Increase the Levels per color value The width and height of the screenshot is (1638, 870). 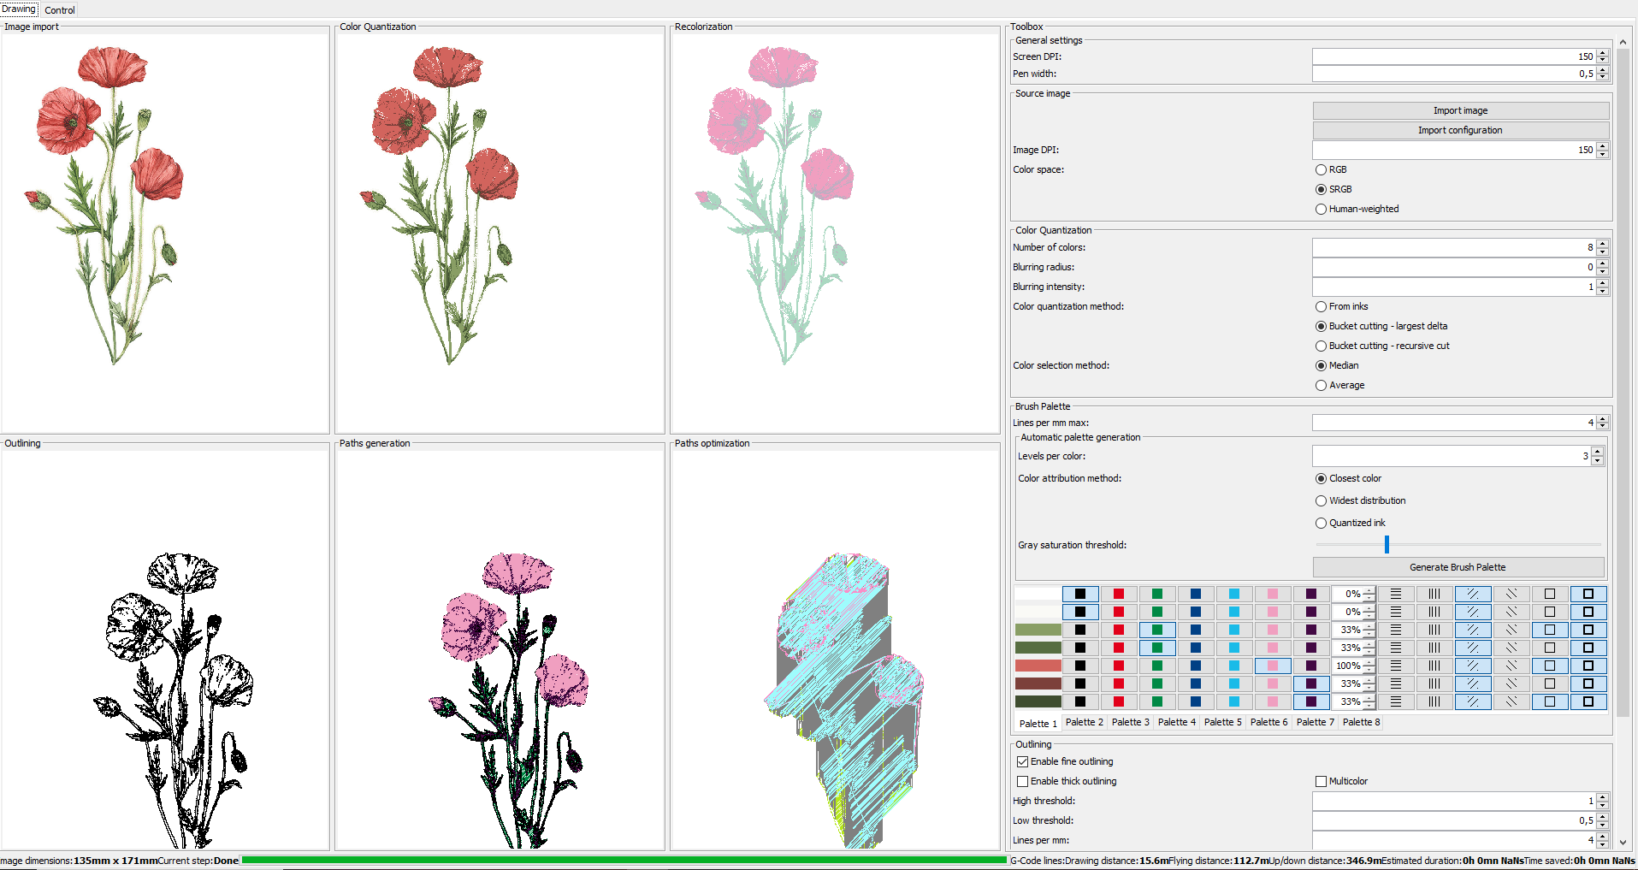coord(1597,452)
